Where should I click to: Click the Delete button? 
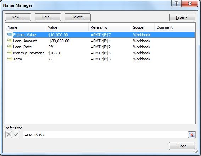(78, 17)
